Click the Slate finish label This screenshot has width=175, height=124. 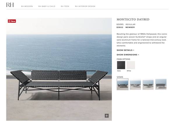[x=119, y=71]
